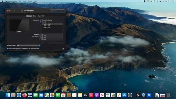Open Numbers app in the dock

tap(113, 95)
